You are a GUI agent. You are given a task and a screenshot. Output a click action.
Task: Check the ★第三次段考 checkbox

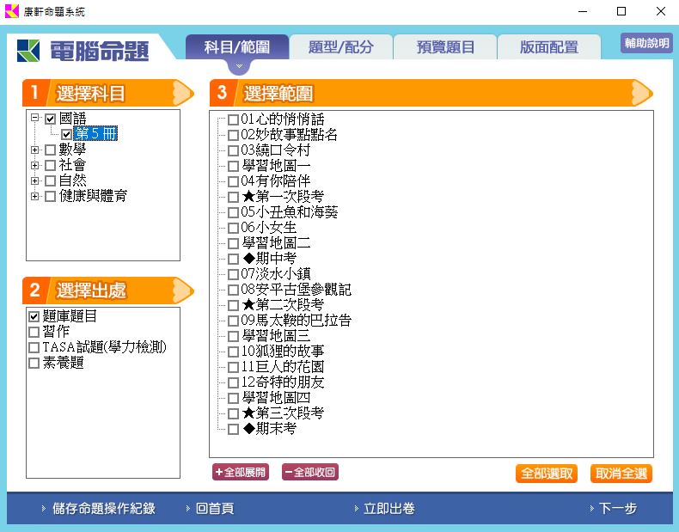click(233, 414)
